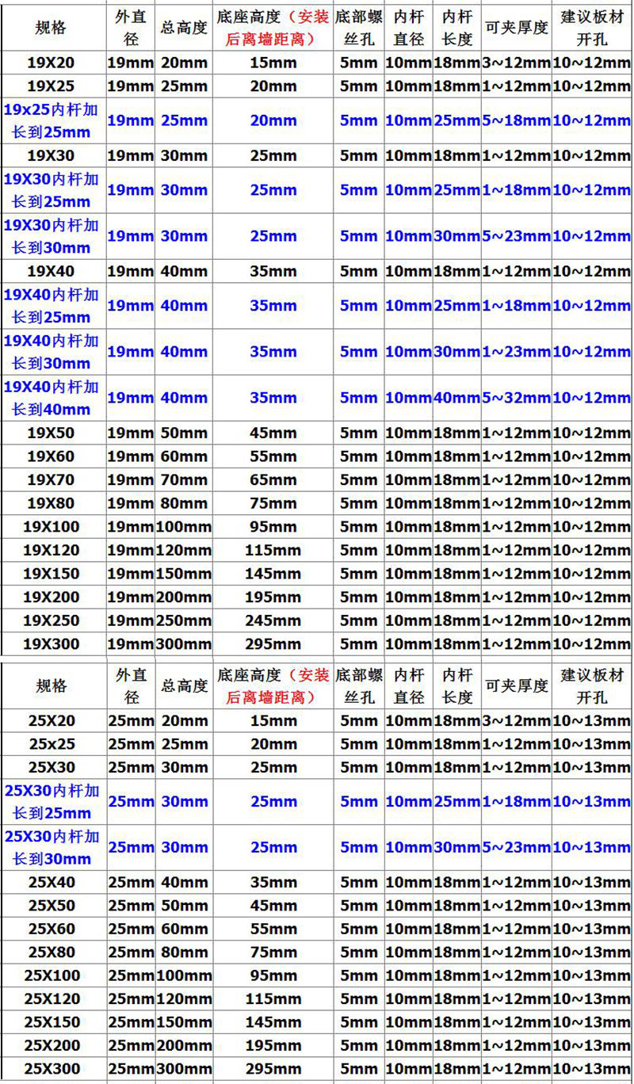Click '底部螺丝孔' header of the 25mm table

point(359,686)
